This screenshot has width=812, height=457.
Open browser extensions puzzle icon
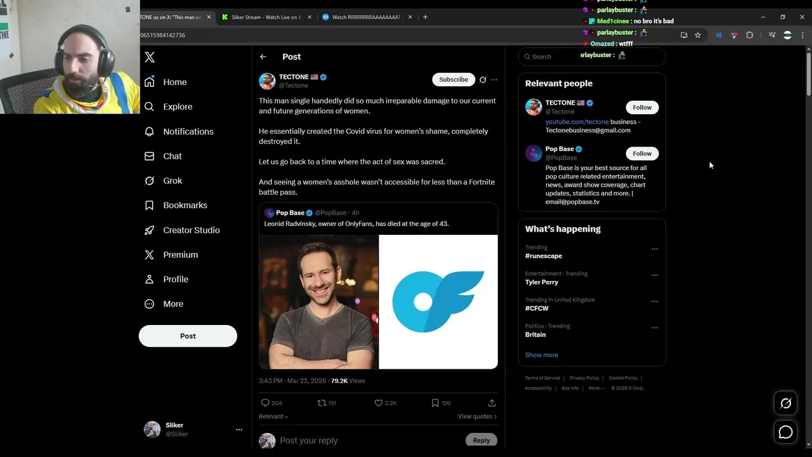pyautogui.click(x=749, y=36)
